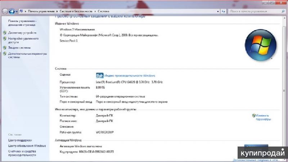Click the processor value 'Intel(R) Pentium(R) CPU'
Screen dimensions: 288x162
(x=129, y=82)
